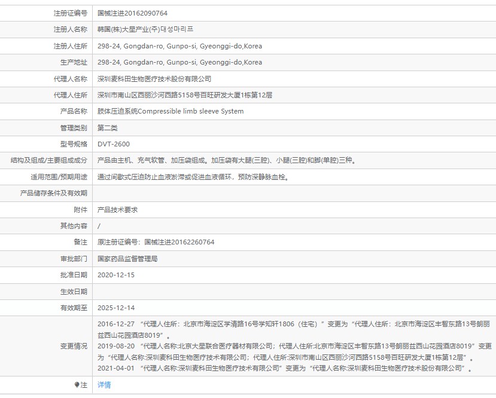The height and width of the screenshot is (398, 496).
Task: Click the 型号规格 label
Action: [x=74, y=144]
